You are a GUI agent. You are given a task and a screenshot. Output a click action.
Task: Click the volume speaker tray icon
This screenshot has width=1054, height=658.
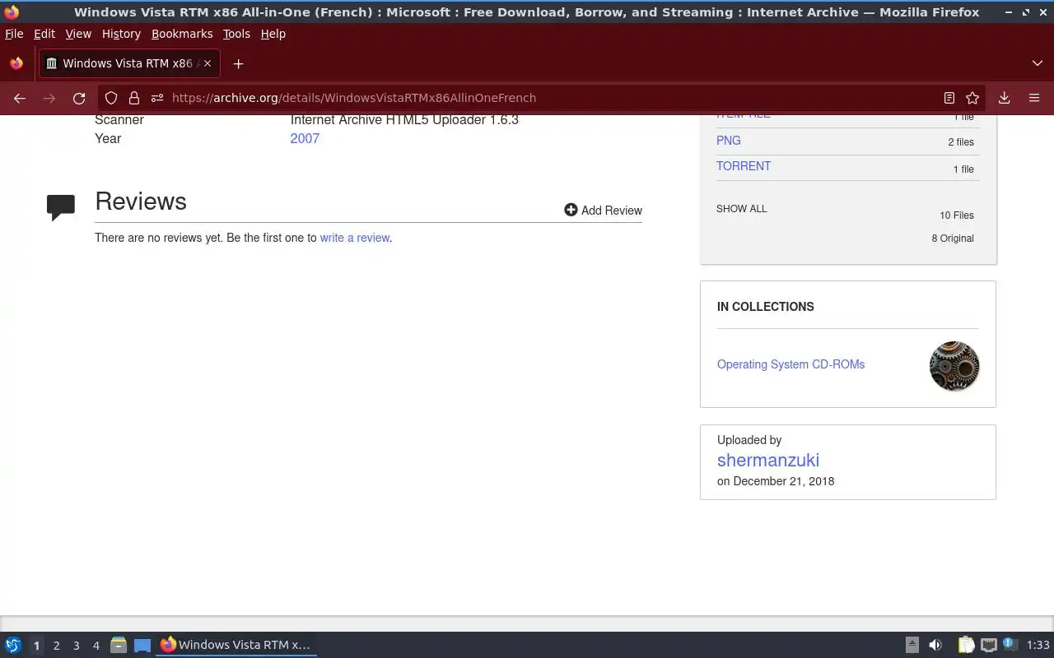(x=935, y=645)
